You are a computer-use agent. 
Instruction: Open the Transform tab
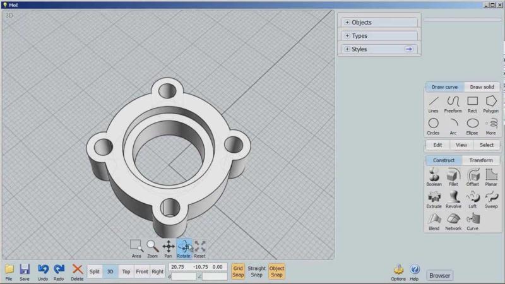[481, 160]
